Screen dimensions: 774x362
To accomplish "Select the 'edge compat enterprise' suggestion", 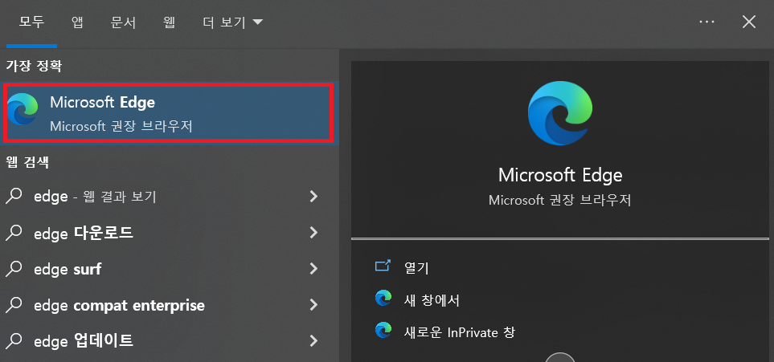I will point(170,305).
